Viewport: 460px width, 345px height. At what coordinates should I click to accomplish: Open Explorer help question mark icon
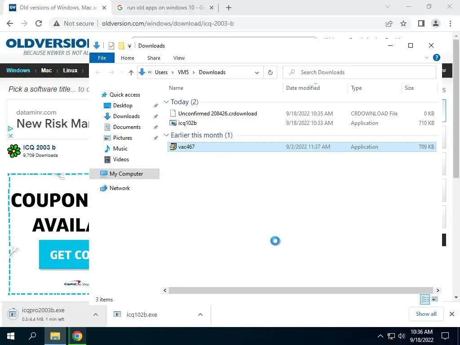(437, 57)
